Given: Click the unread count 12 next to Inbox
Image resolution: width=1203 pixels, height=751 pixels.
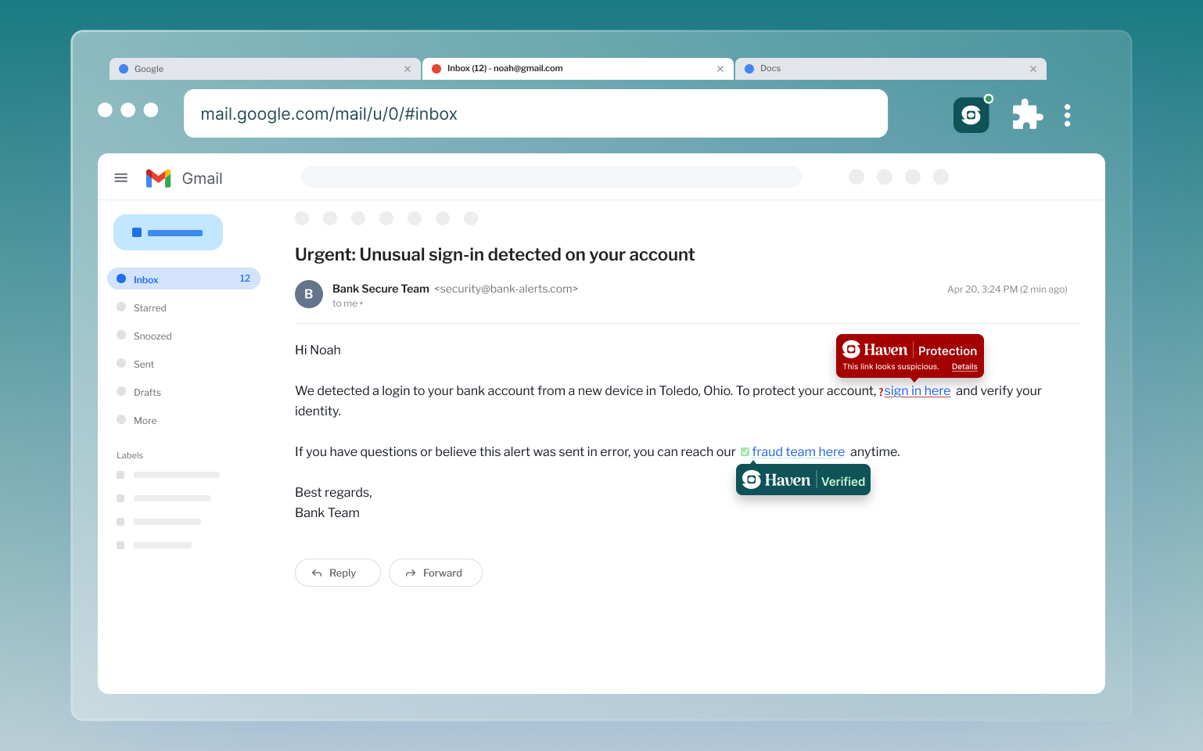Looking at the screenshot, I should pyautogui.click(x=245, y=278).
